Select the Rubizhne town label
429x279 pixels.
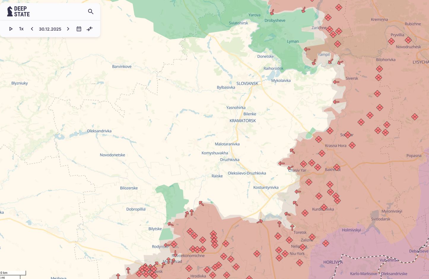(x=413, y=24)
